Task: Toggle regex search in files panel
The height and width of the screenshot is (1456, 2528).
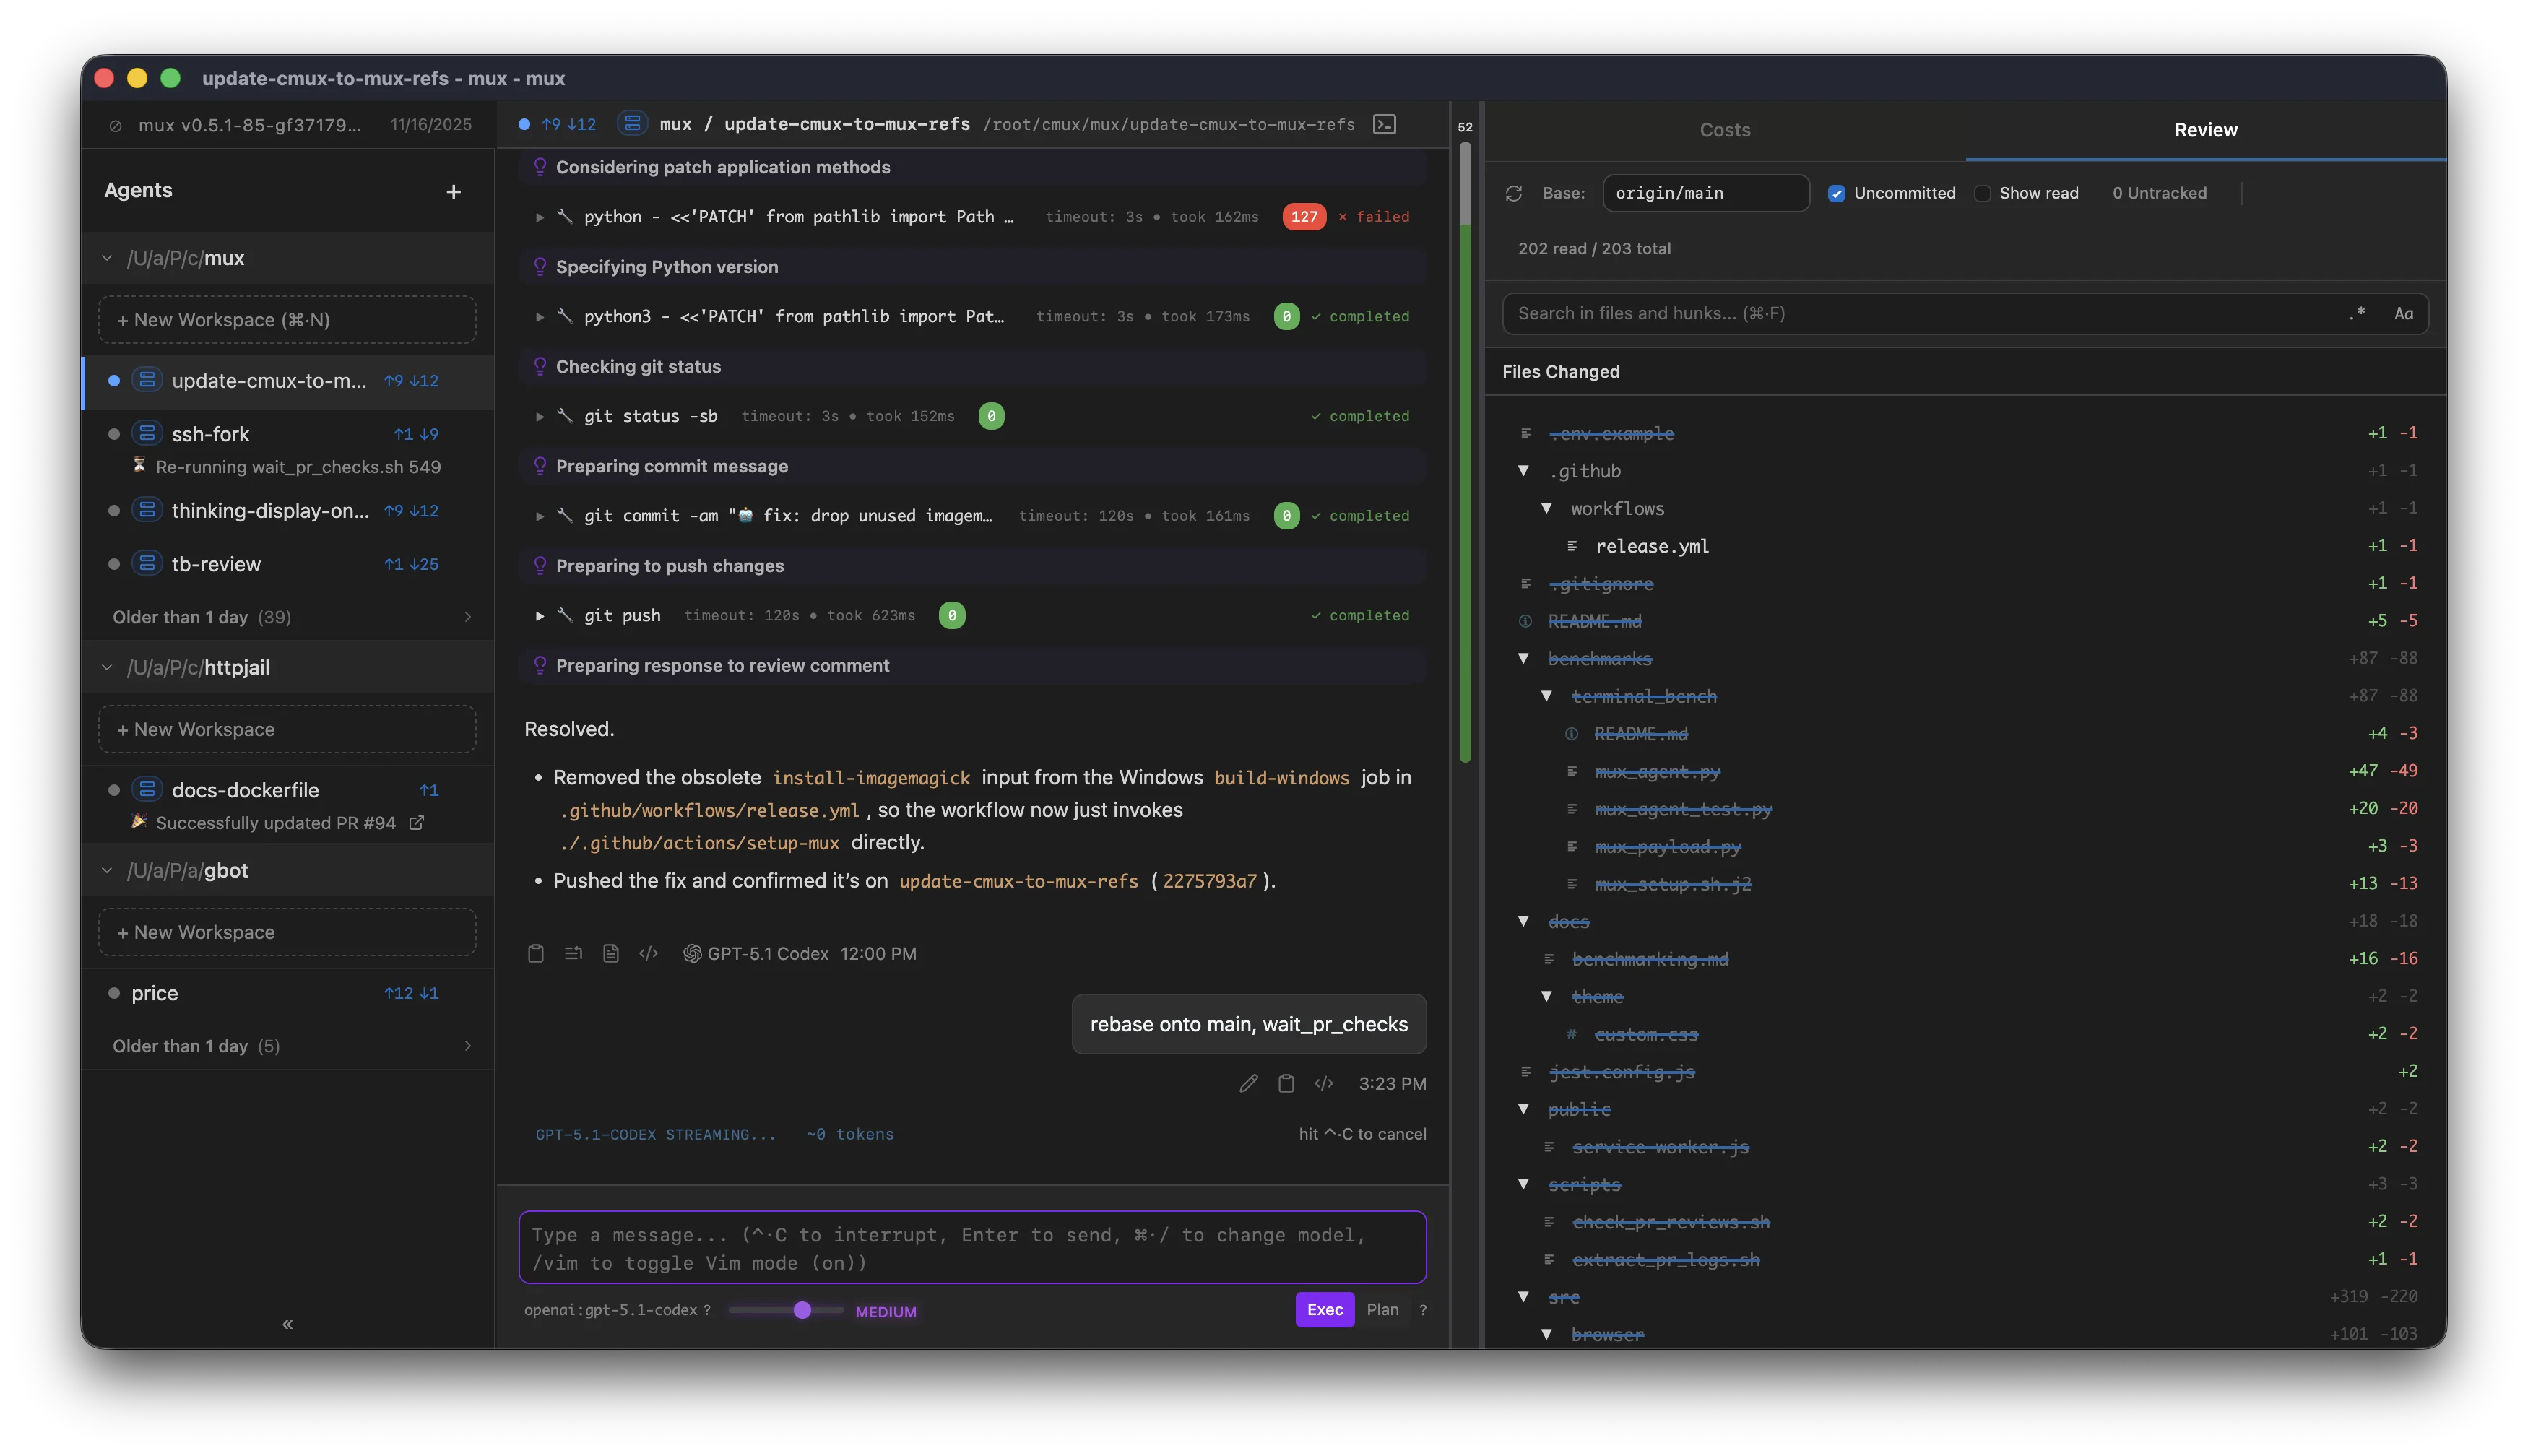Action: coord(2357,313)
